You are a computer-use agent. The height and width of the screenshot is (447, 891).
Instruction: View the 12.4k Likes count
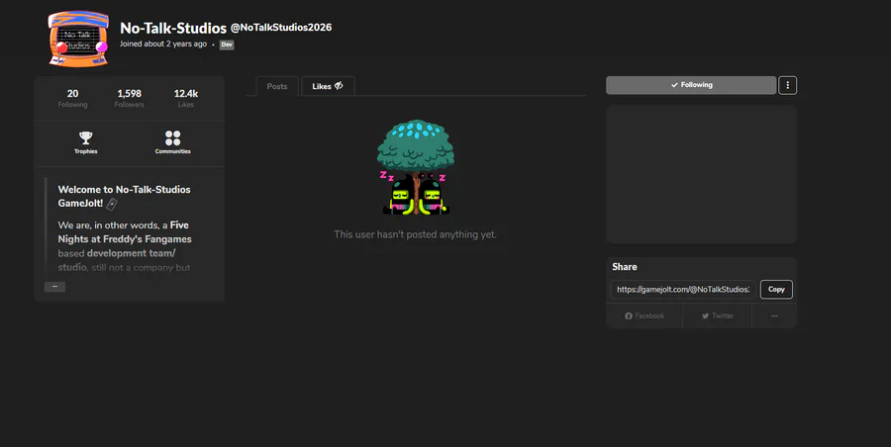pos(186,98)
